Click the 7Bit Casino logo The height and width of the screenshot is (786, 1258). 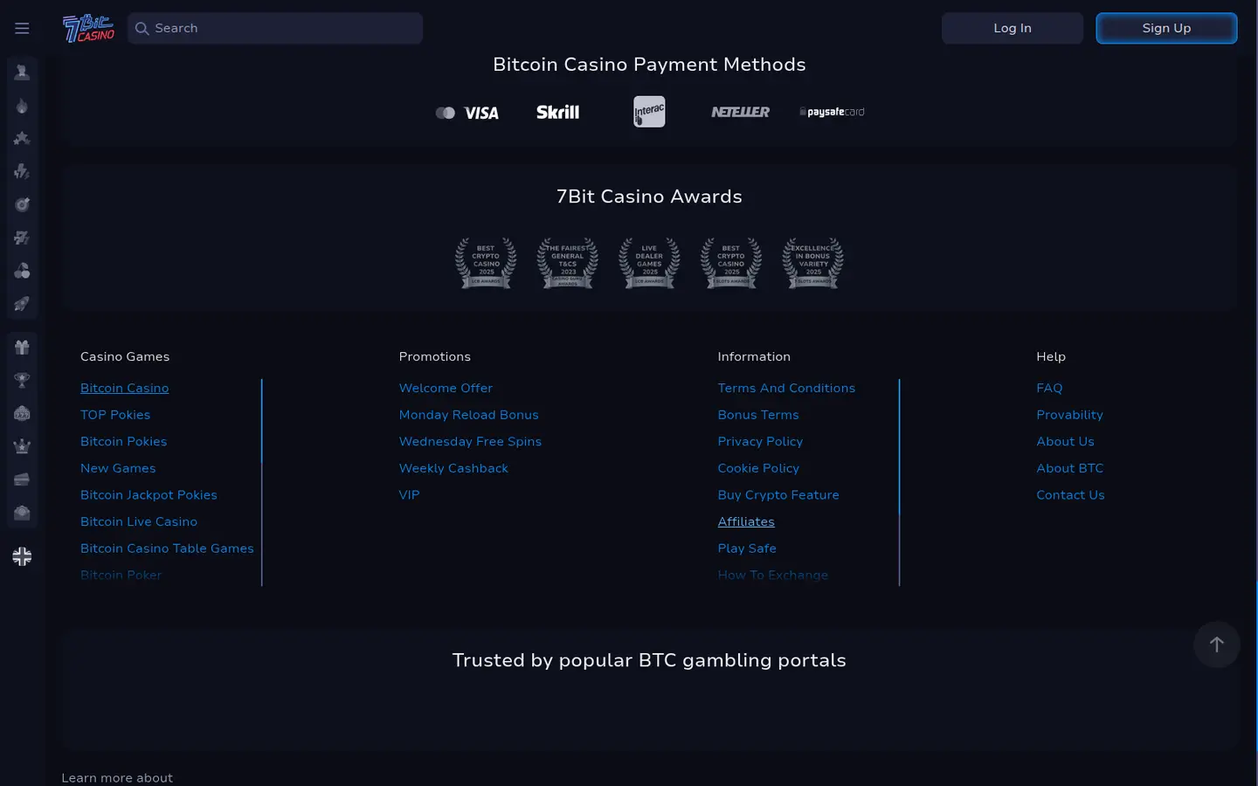(x=88, y=28)
